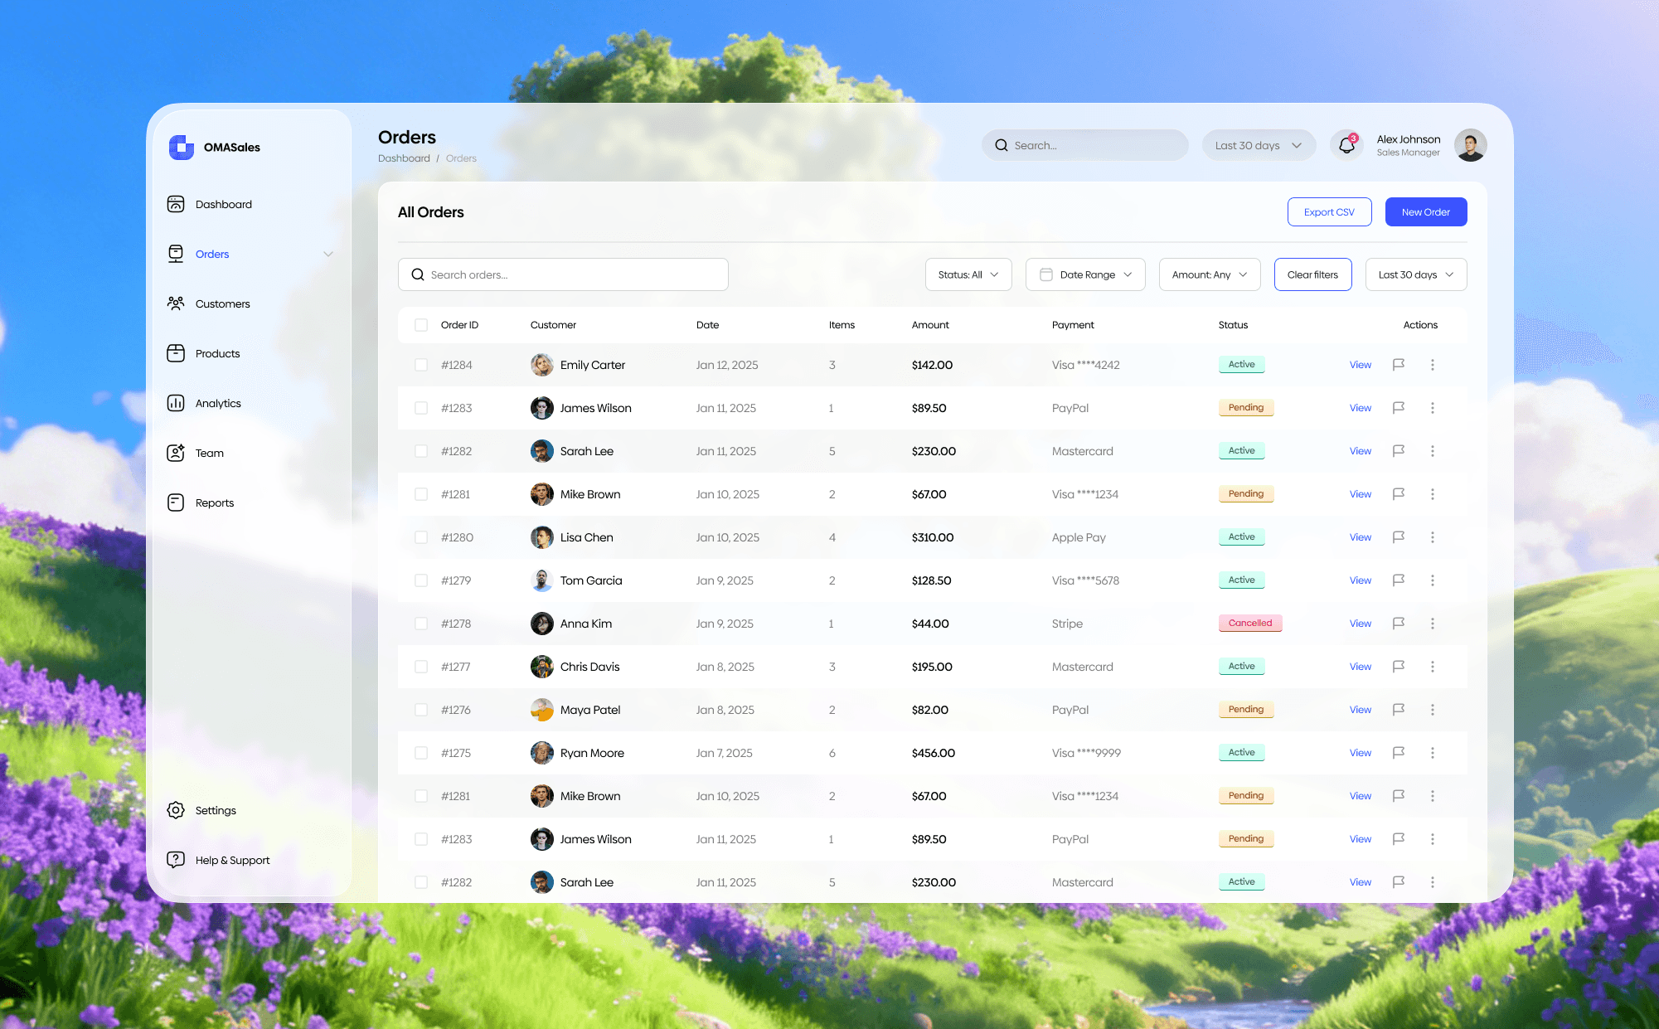Viewport: 1659px width, 1029px height.
Task: Click View link for Lisa Chen's order
Action: (x=1360, y=537)
